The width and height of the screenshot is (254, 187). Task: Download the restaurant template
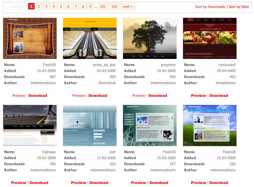point(219,96)
